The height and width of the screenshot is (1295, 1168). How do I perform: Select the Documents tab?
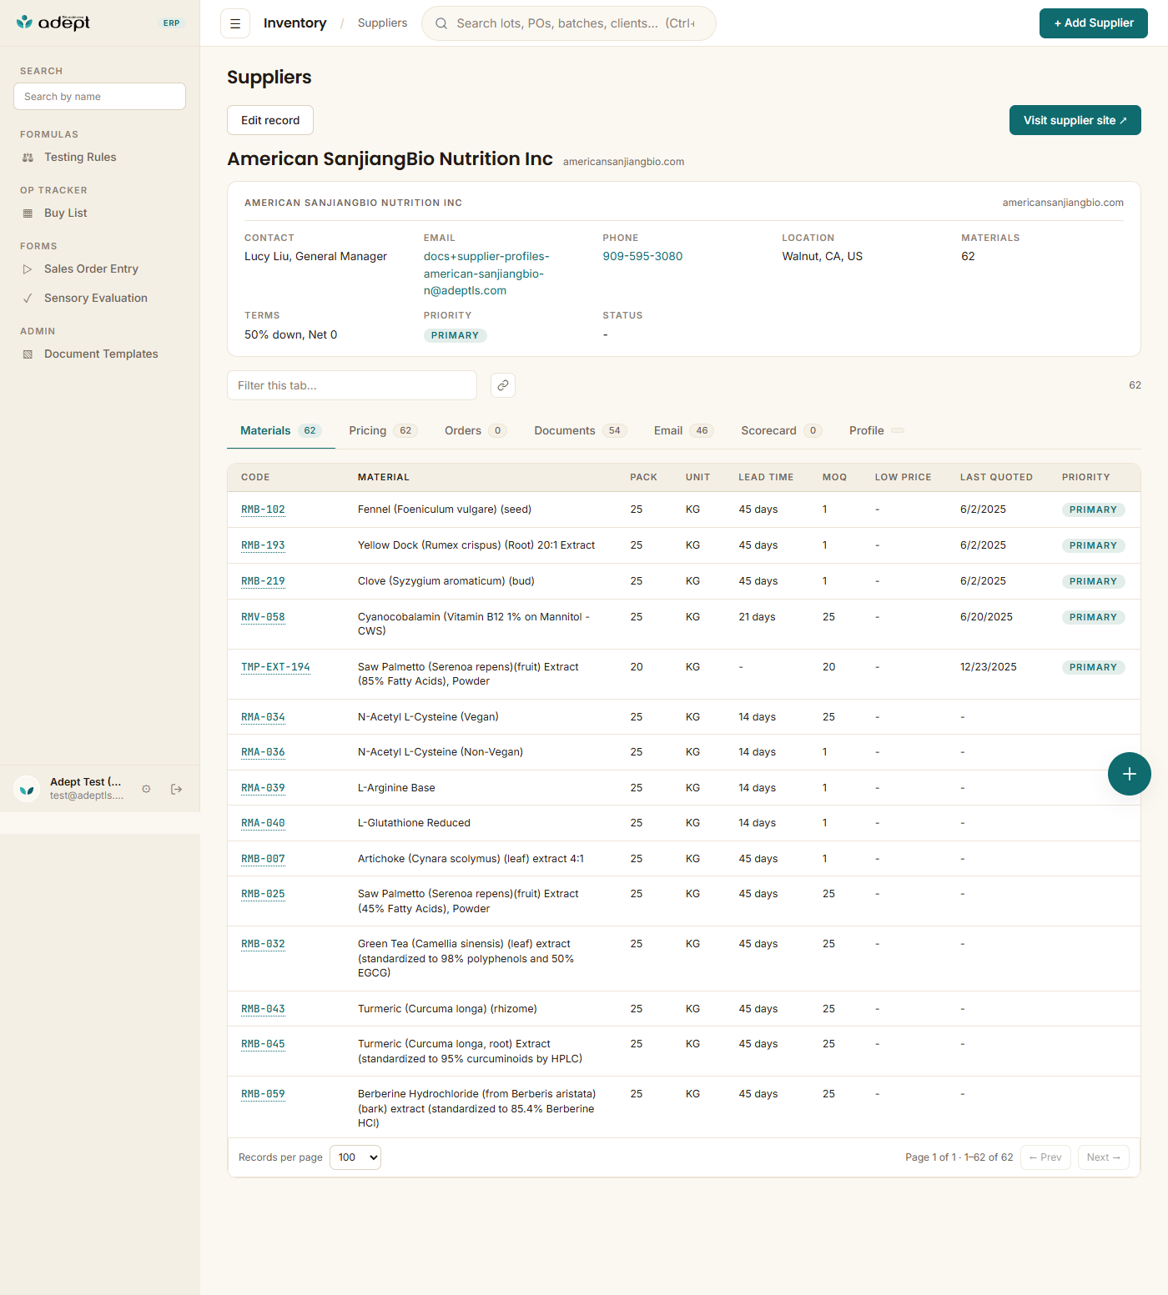[x=581, y=431]
